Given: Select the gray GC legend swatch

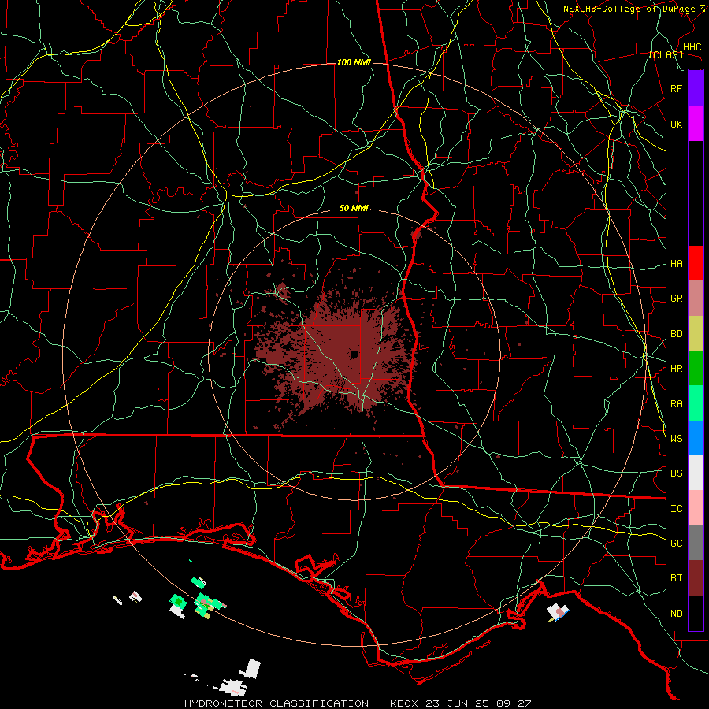Looking at the screenshot, I should 696,543.
